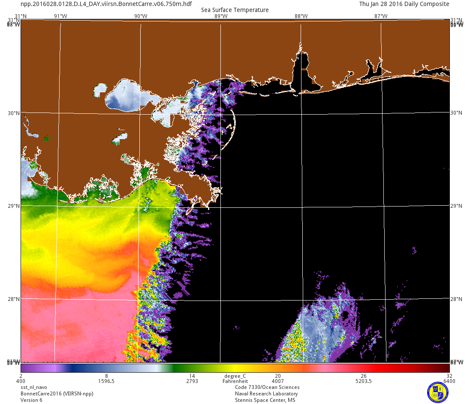The width and height of the screenshot is (470, 404).
Task: Select the "Sea Surface Temperature" plot title
Action: point(235,10)
